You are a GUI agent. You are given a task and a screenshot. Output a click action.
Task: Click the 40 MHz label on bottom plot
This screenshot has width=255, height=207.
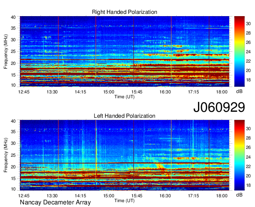point(13,121)
